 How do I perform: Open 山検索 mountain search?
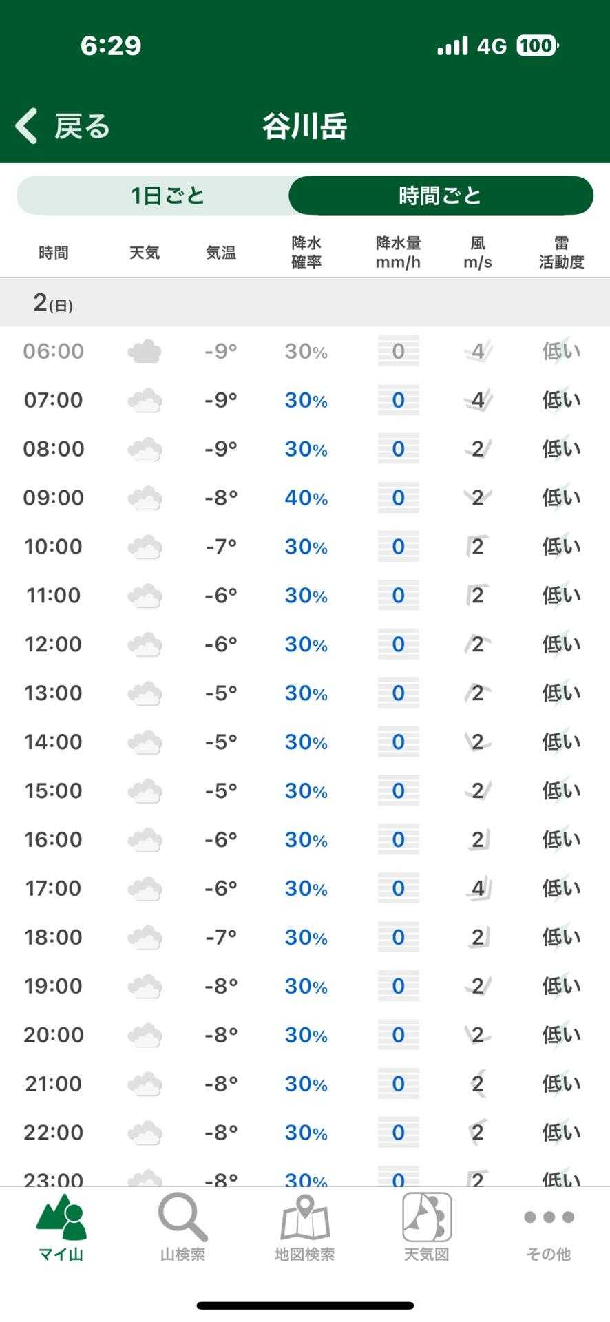[182, 1229]
